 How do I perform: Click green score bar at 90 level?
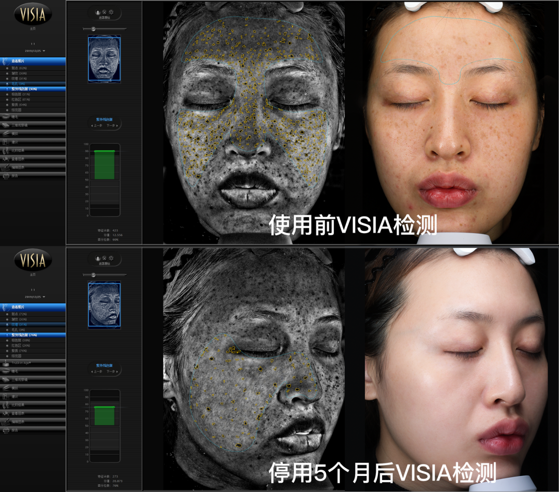pos(105,165)
